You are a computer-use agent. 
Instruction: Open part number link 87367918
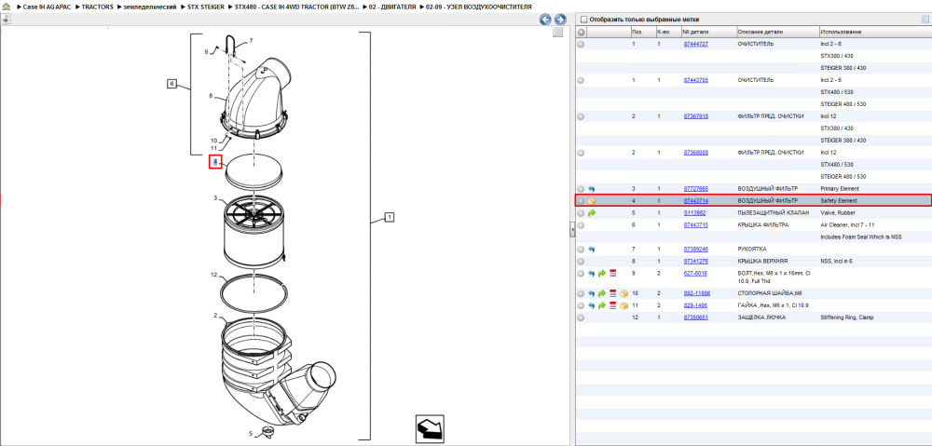695,116
